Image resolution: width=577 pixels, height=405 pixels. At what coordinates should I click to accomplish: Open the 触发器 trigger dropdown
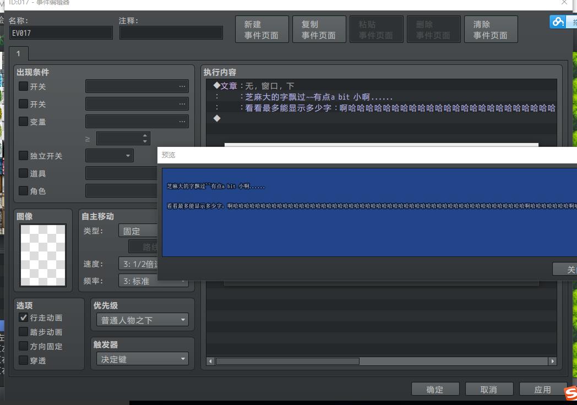coord(143,359)
